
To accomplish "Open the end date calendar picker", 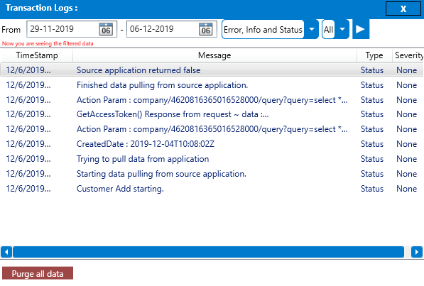I will tap(206, 29).
